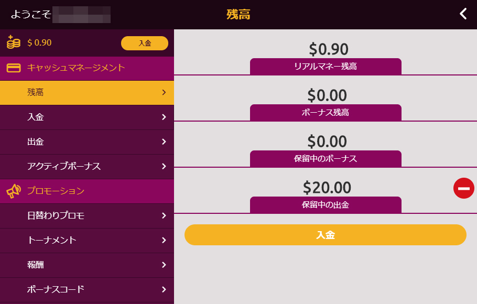Click the 保留中のボーナス label tab
The width and height of the screenshot is (477, 304).
pyautogui.click(x=326, y=158)
